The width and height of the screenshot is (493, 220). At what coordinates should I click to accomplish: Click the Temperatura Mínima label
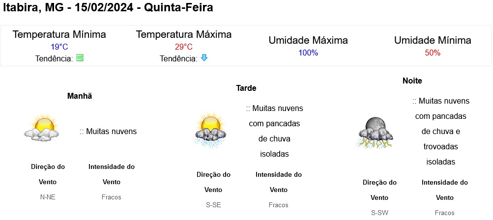point(59,34)
